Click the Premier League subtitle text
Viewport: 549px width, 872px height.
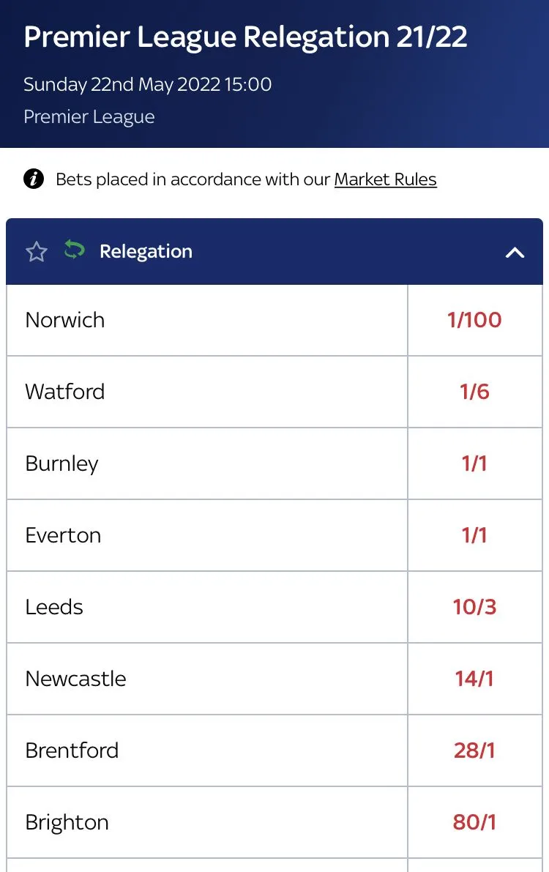[x=89, y=117]
